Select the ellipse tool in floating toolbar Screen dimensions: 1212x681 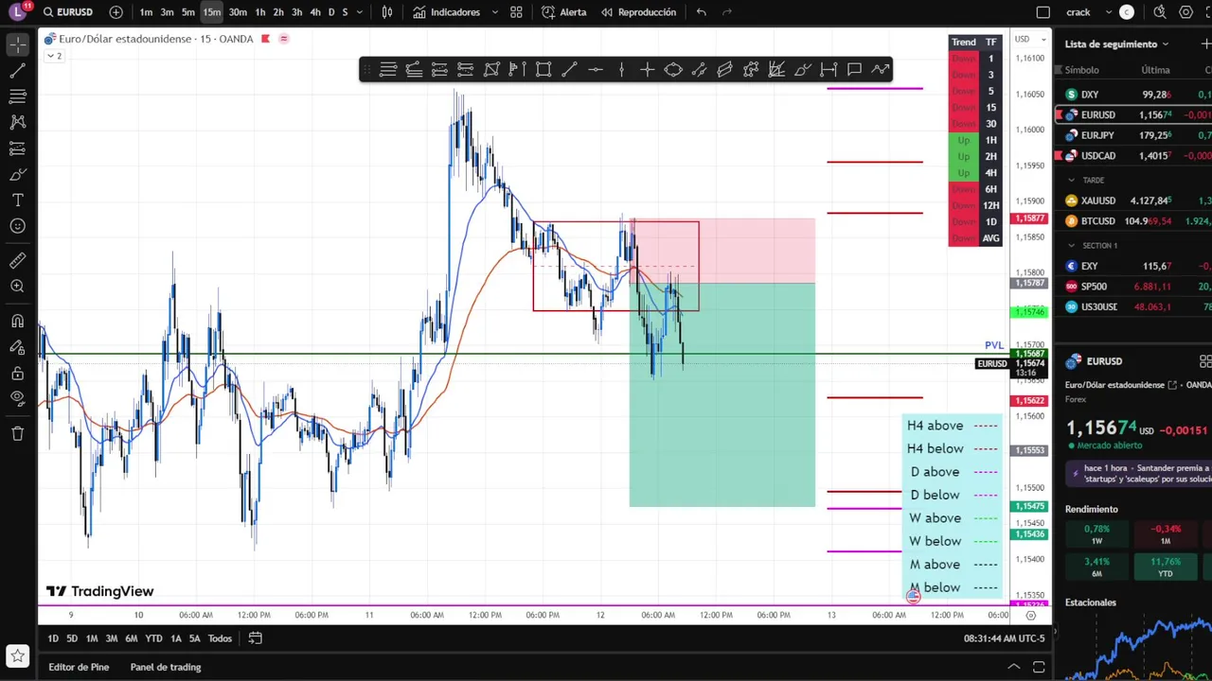pos(673,69)
